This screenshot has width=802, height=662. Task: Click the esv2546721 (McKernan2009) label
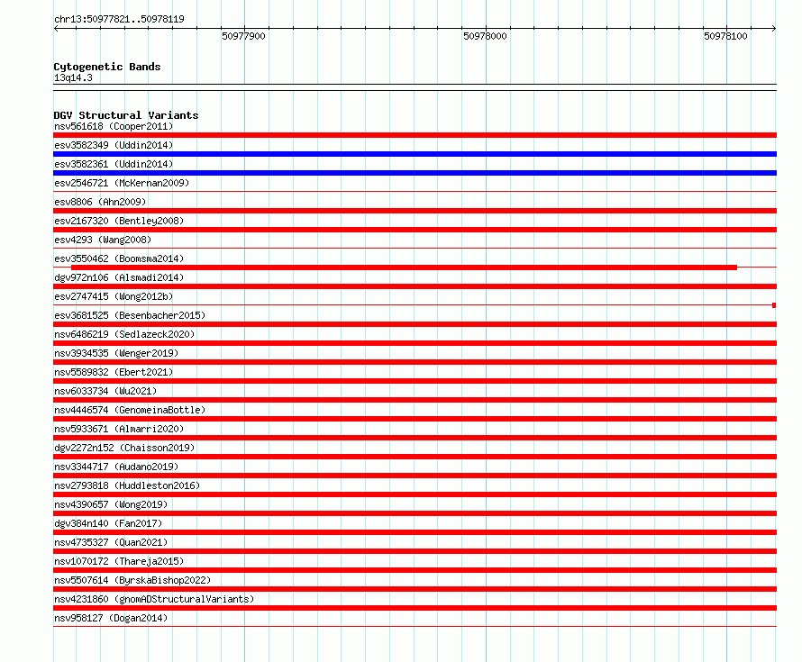(122, 183)
